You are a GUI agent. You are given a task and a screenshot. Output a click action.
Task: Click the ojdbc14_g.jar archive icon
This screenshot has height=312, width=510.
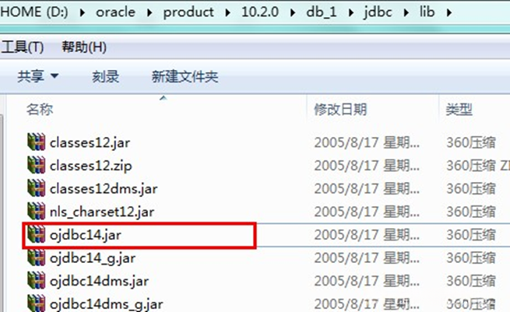(x=36, y=258)
